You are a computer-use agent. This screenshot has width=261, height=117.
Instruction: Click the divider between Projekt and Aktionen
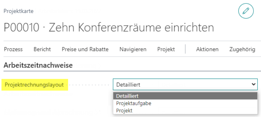185,49
